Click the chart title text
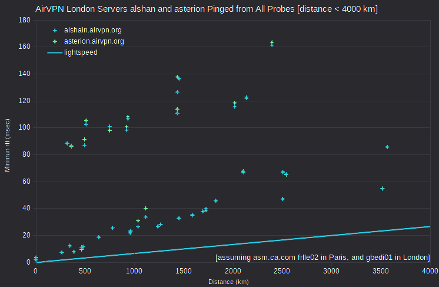 pyautogui.click(x=207, y=9)
